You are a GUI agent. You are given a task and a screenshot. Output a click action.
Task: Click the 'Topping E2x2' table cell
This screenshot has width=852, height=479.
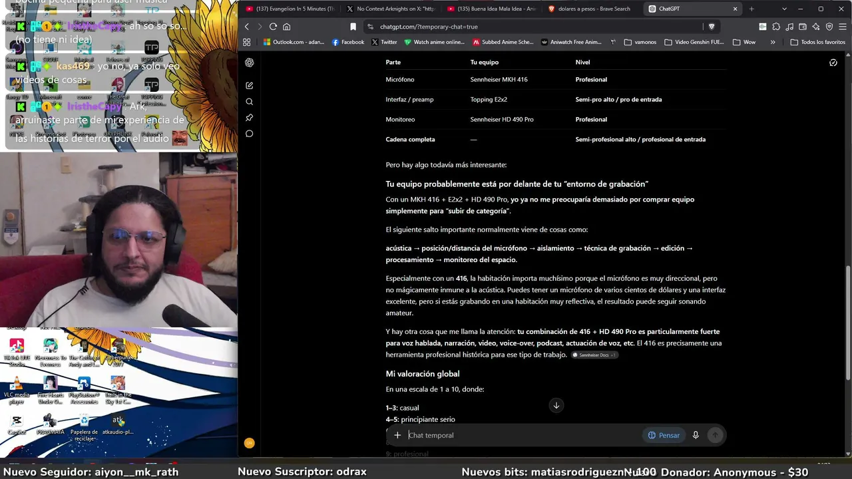[x=489, y=99]
